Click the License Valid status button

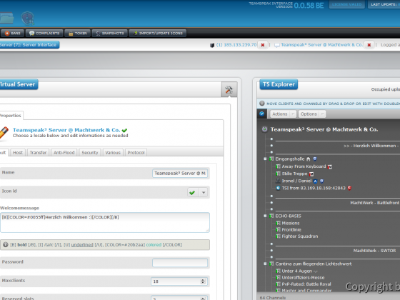coord(347,4)
